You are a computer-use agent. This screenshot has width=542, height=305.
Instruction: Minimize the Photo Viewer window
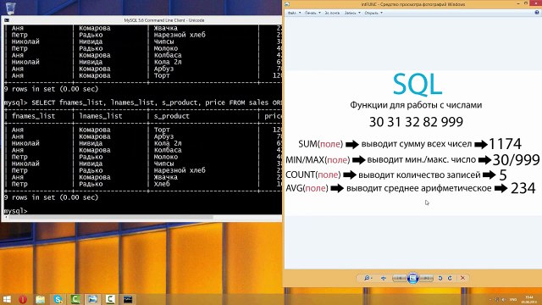tap(518, 3)
